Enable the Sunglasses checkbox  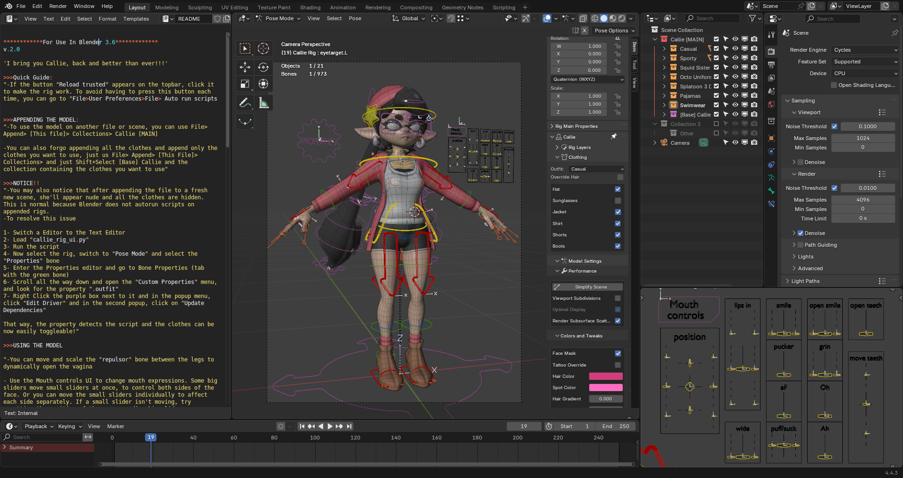618,201
